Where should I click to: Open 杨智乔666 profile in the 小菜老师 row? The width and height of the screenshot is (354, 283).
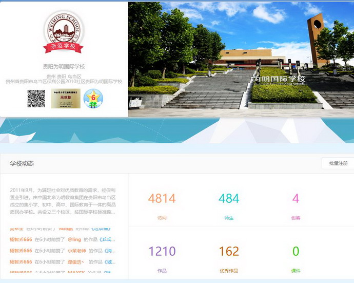tap(21, 251)
